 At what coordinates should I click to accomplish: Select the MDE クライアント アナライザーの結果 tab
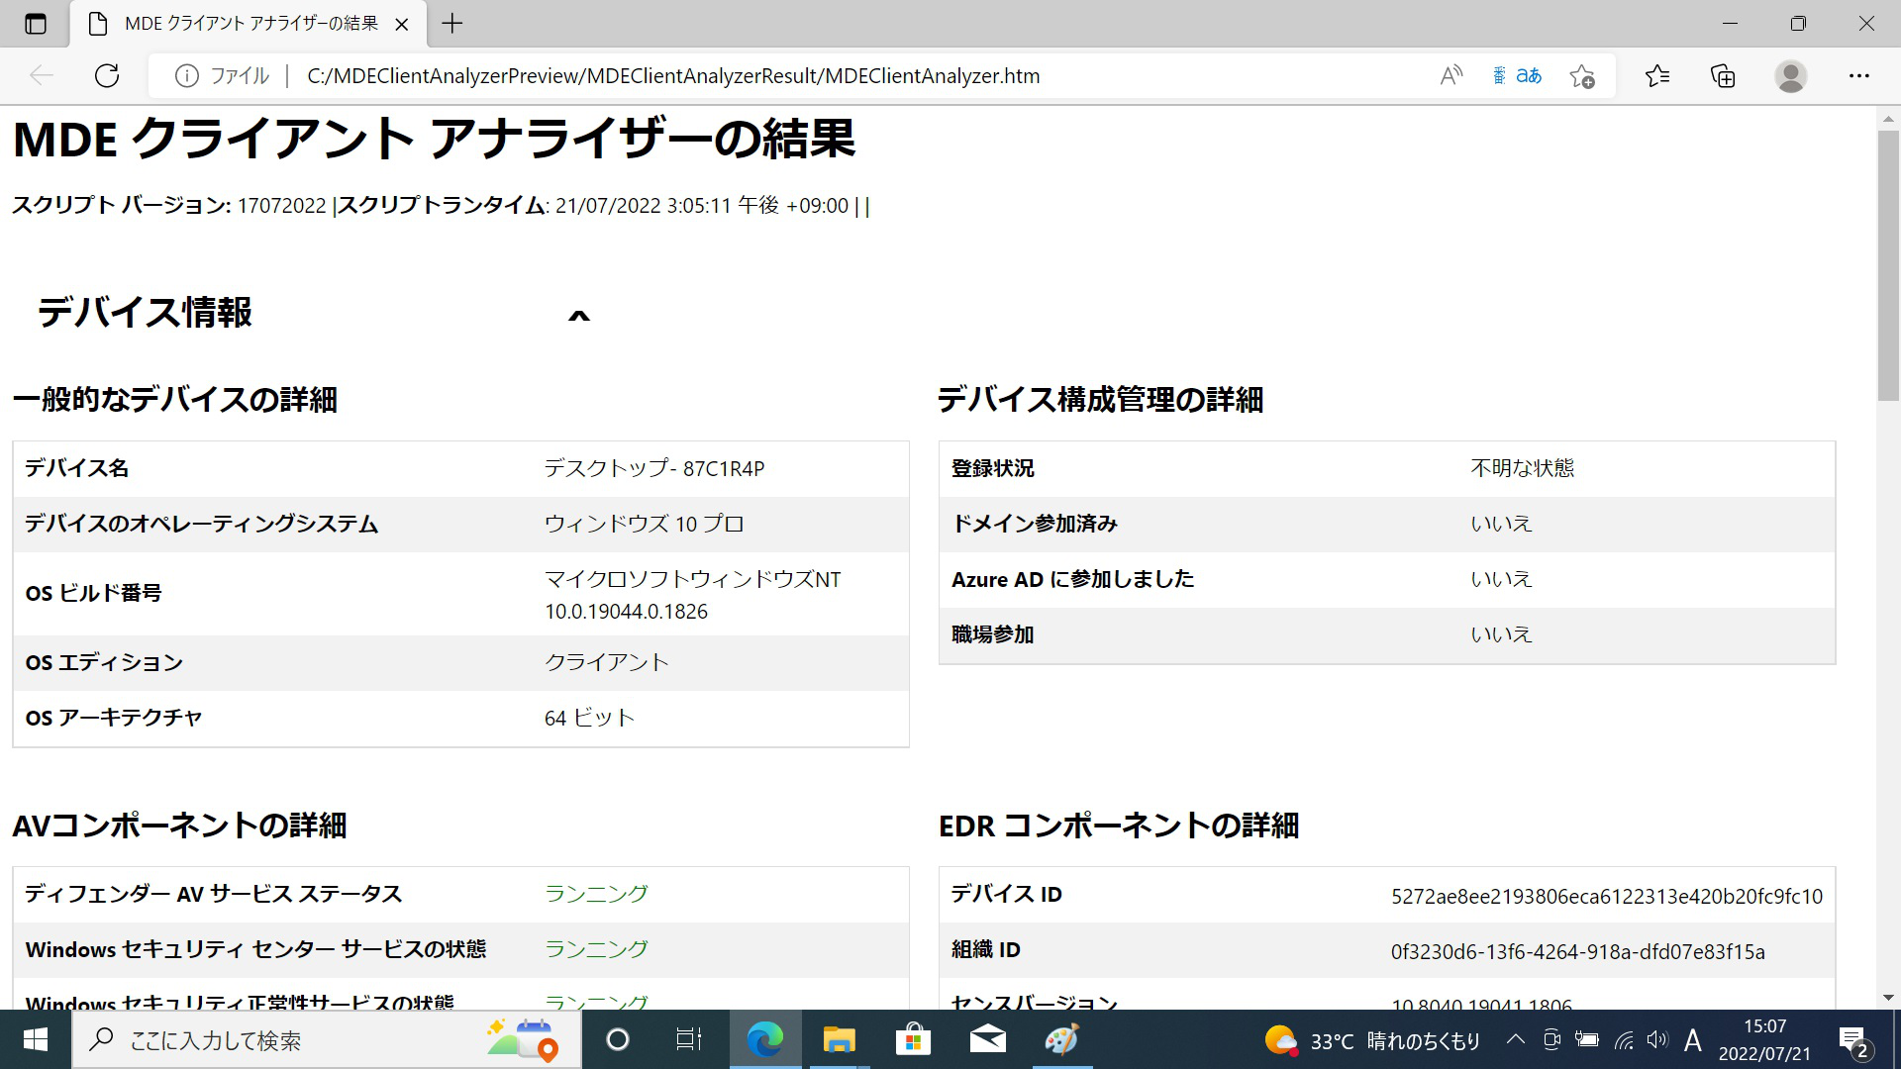pyautogui.click(x=250, y=24)
